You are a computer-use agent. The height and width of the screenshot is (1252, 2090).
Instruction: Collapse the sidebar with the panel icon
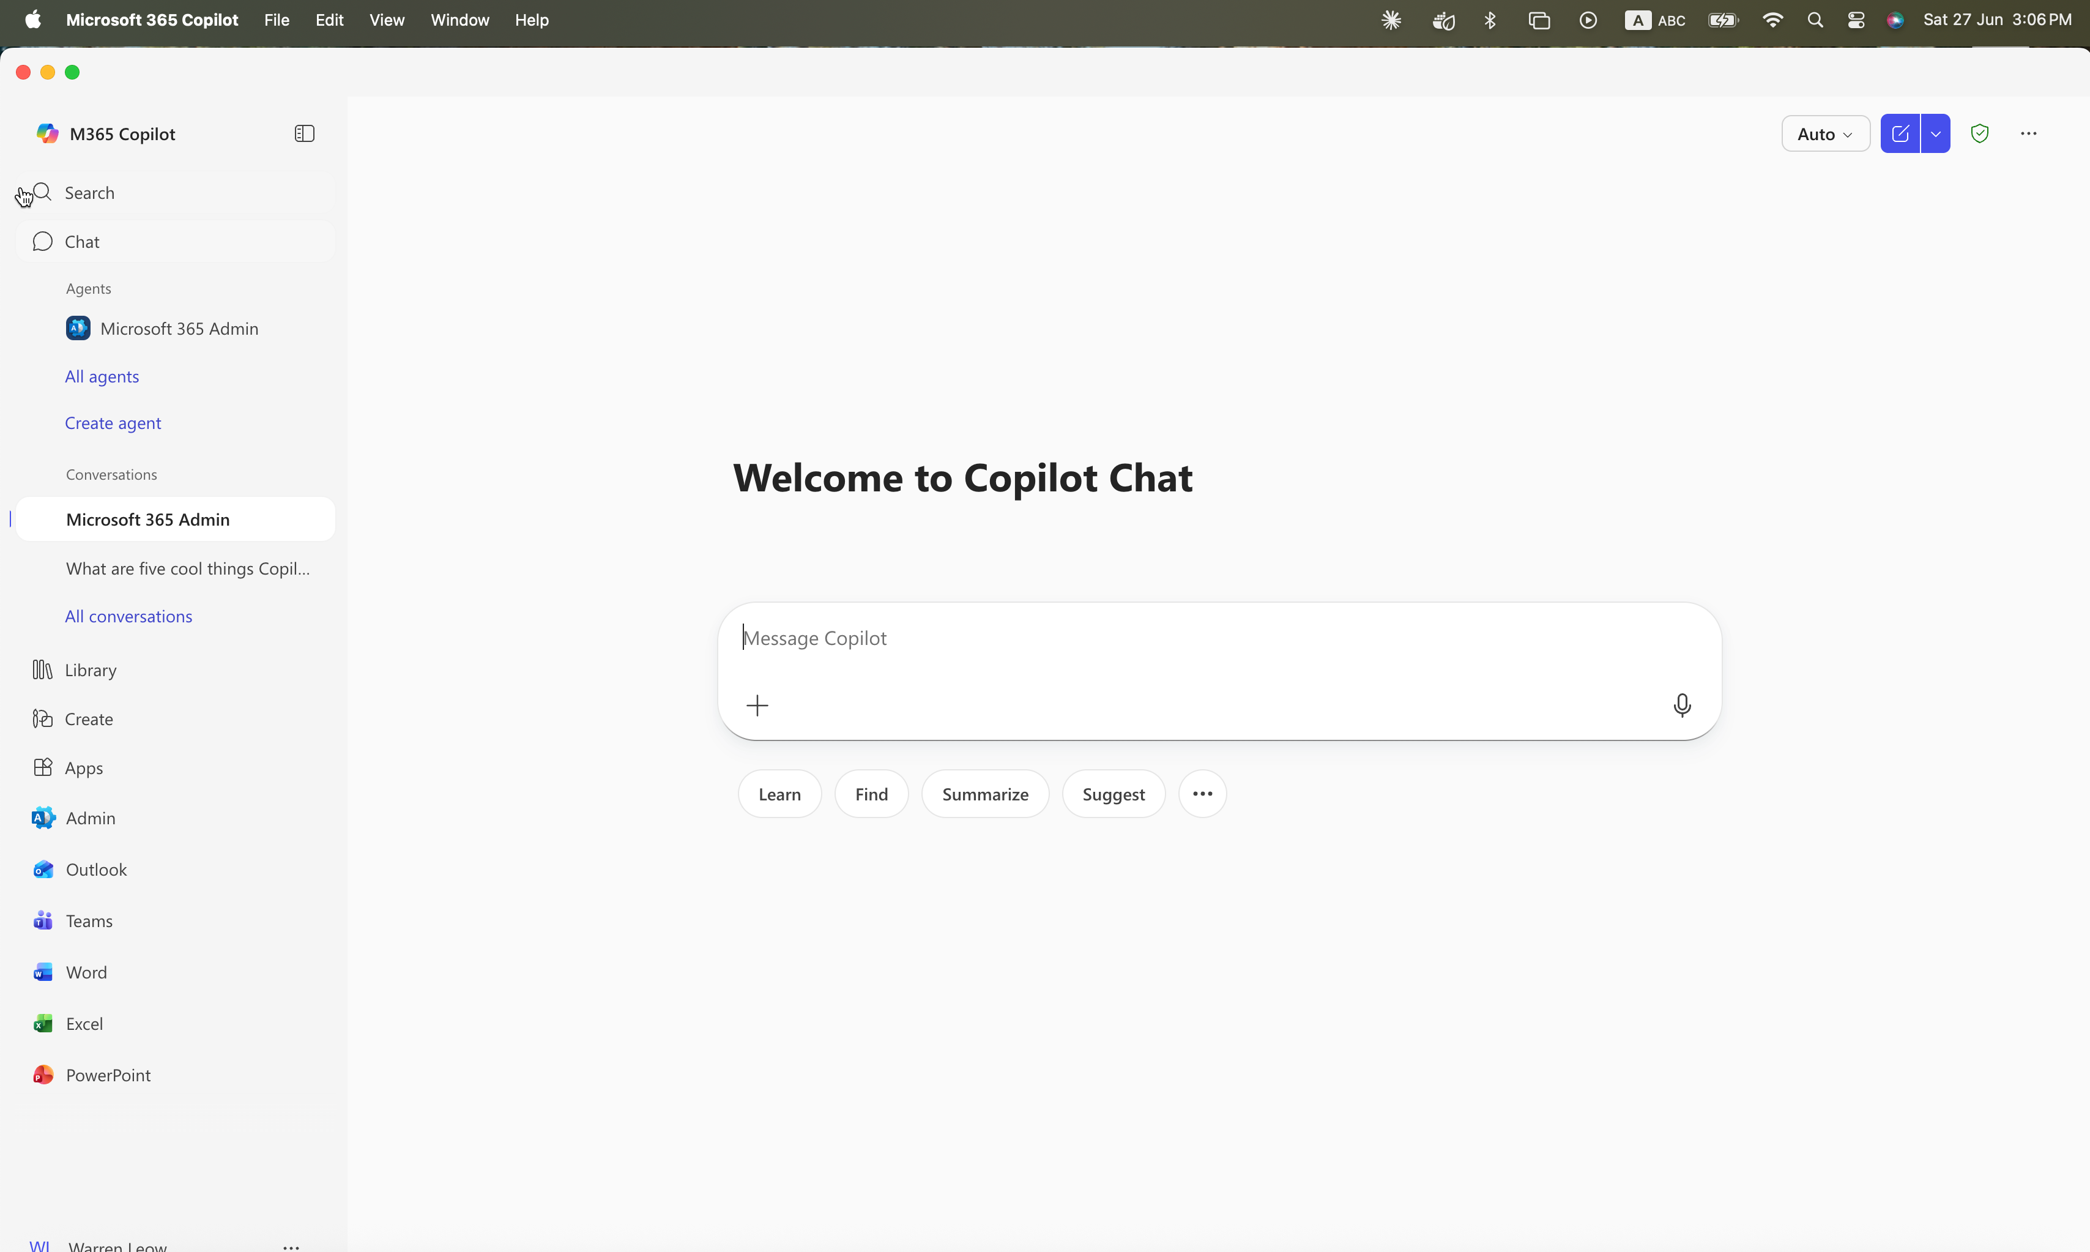click(305, 133)
